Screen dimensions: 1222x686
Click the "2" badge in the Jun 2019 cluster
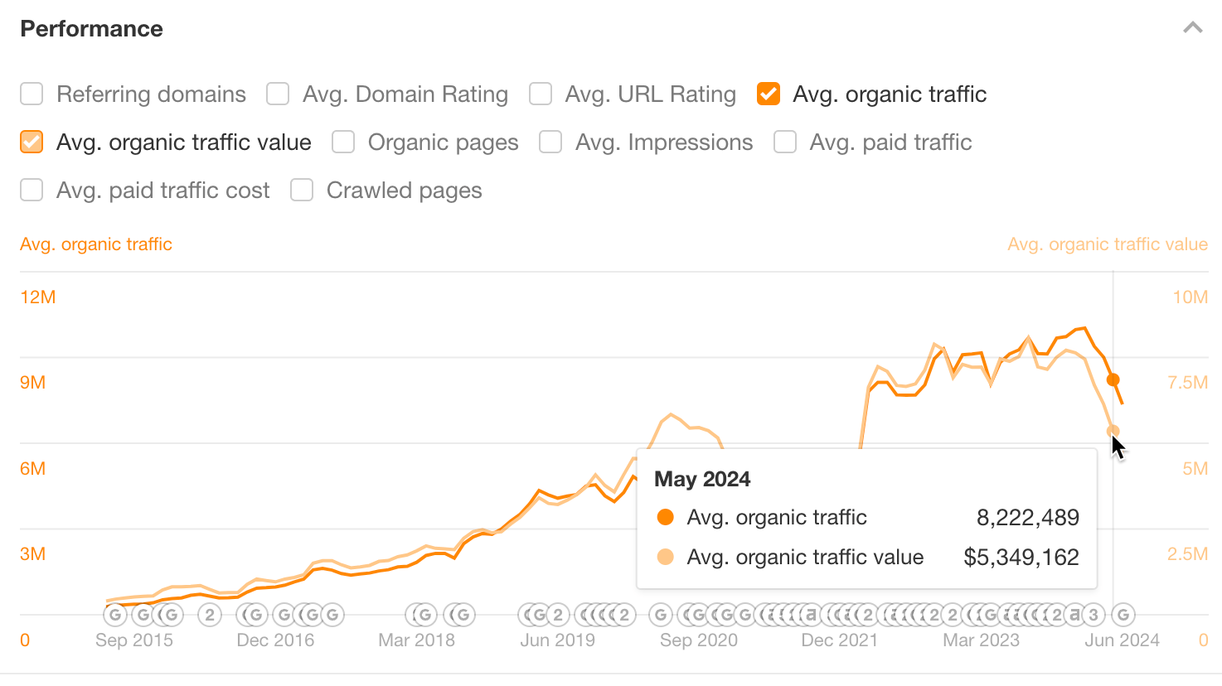coord(558,614)
